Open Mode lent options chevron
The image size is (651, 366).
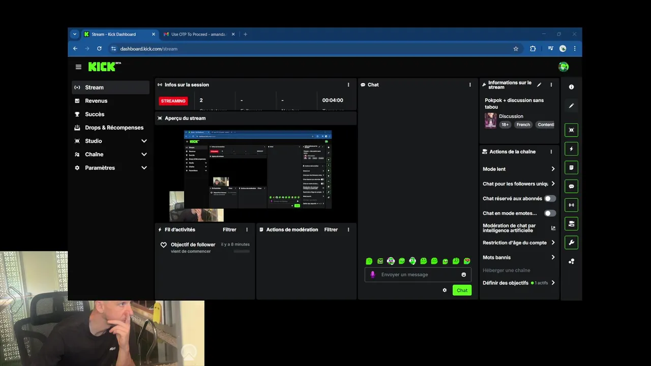tap(553, 169)
